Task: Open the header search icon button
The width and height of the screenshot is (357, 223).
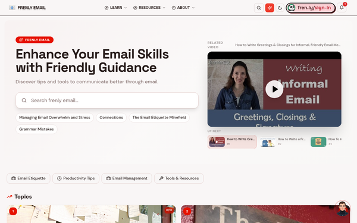Action: (x=259, y=8)
